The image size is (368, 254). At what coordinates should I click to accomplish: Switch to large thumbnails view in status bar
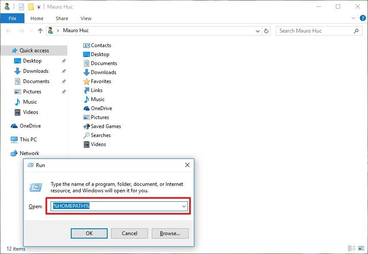(x=360, y=248)
